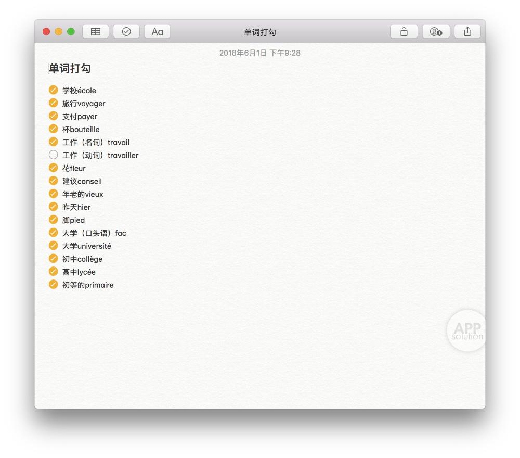Lock this note with the padlock icon
520x458 pixels.
pos(404,32)
